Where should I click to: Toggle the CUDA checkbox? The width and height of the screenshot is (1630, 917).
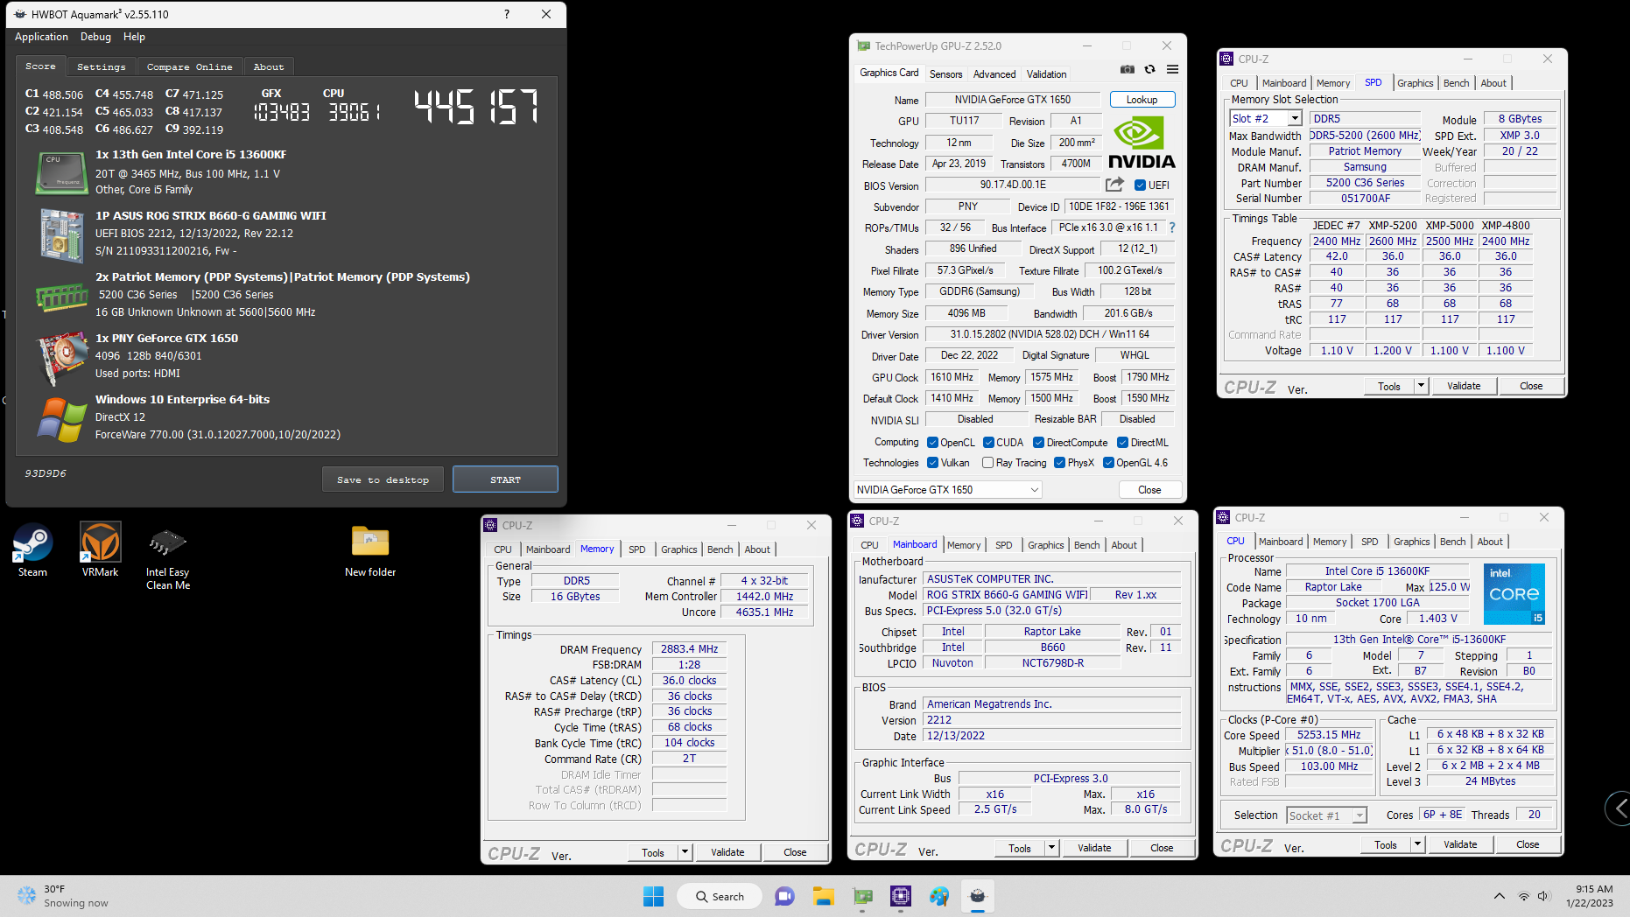coord(988,443)
